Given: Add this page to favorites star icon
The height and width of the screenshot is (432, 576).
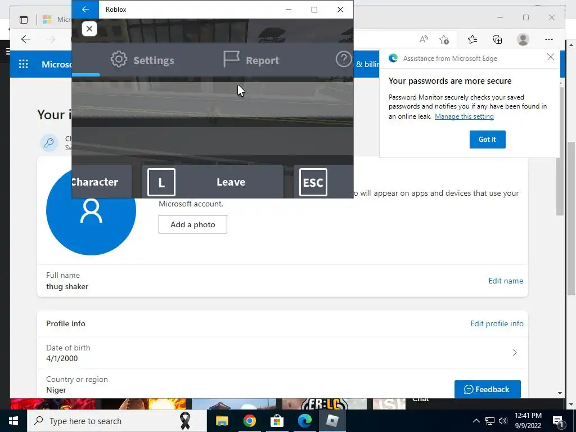Looking at the screenshot, I should [444, 39].
